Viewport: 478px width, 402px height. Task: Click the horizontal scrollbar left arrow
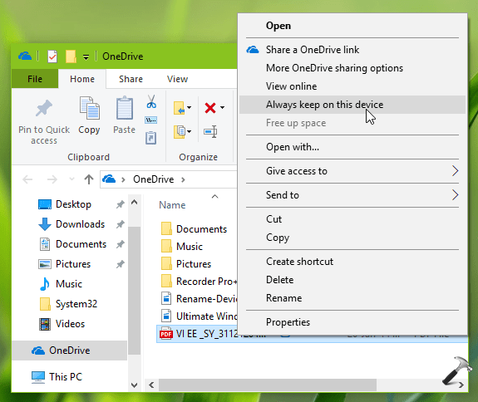[x=151, y=385]
